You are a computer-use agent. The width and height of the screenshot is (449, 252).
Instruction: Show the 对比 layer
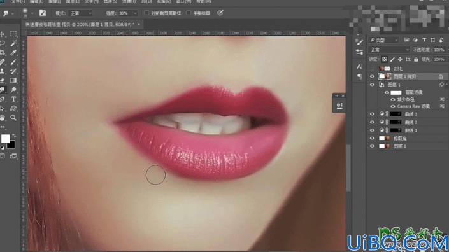(372, 69)
